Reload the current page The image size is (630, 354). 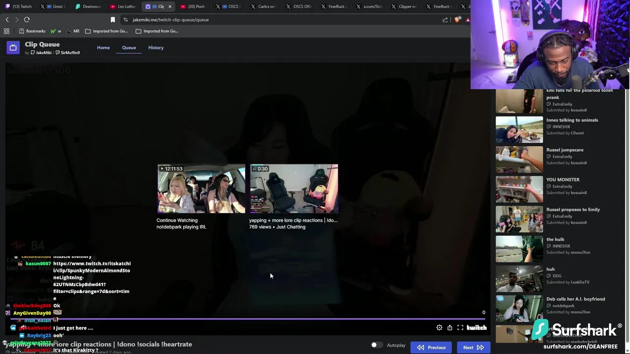27,20
